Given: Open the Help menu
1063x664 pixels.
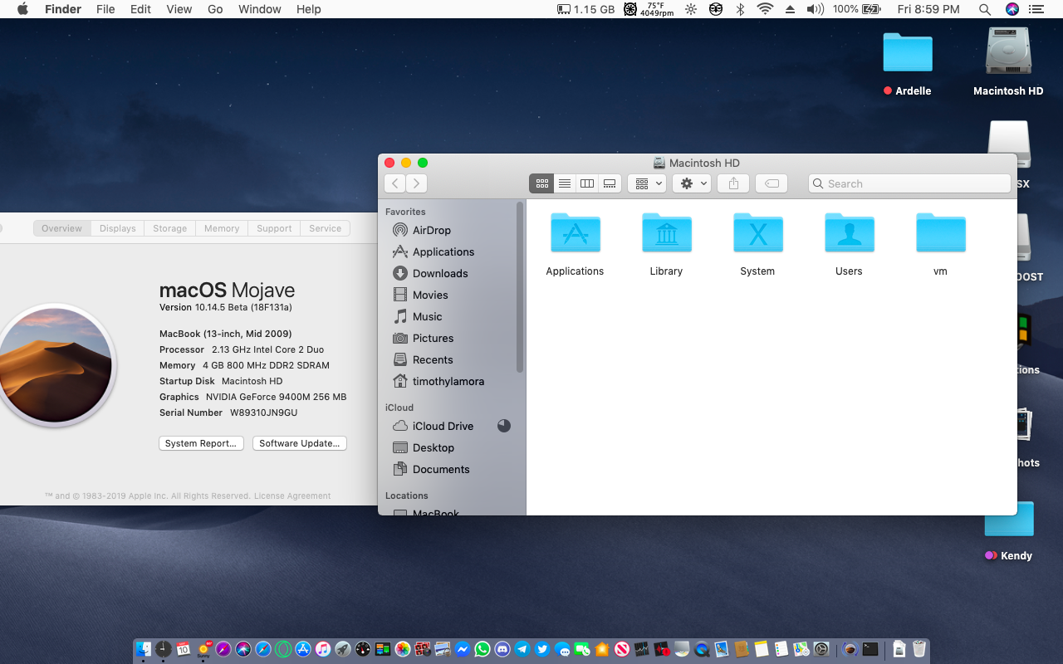Looking at the screenshot, I should 308,9.
